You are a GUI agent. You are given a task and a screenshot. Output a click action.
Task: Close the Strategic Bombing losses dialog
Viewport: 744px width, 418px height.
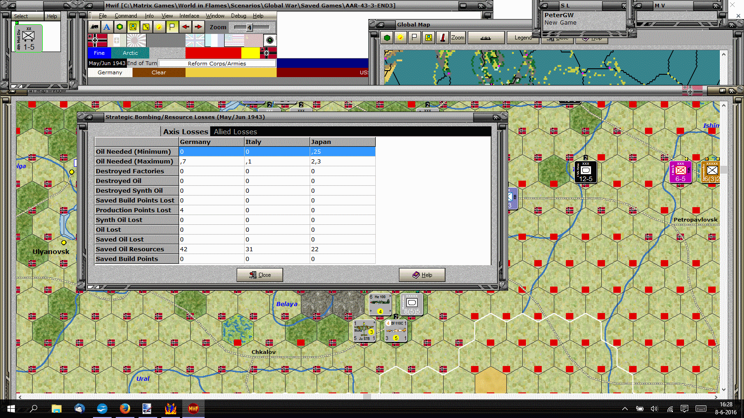(260, 275)
